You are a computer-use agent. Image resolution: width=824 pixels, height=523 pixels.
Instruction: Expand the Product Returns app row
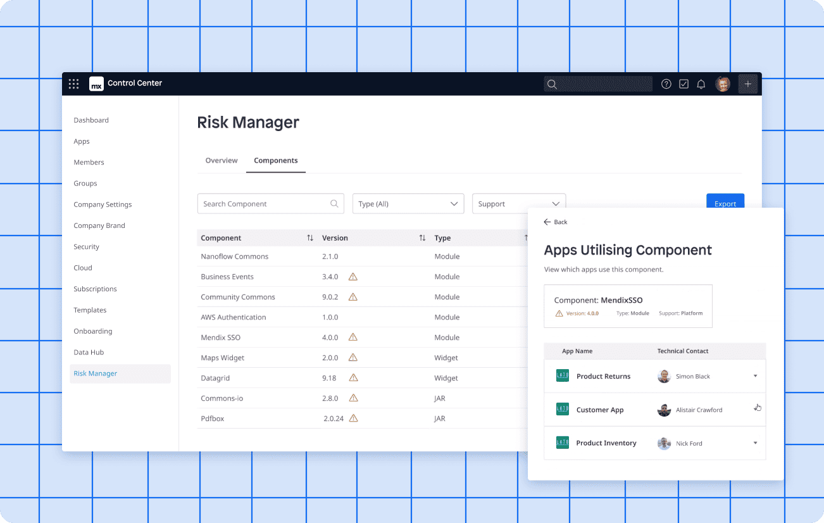(755, 376)
